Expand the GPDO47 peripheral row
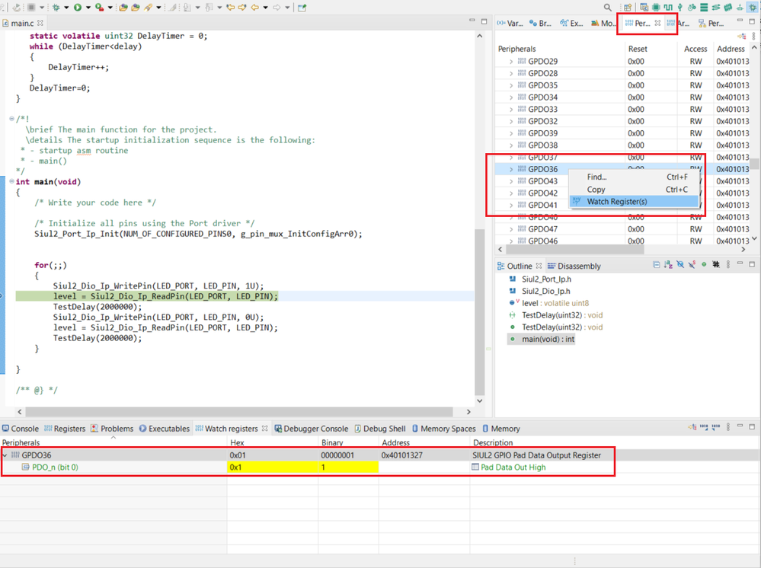Viewport: 761px width, 568px height. click(511, 229)
